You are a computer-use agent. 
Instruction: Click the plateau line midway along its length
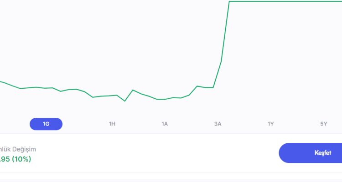pyautogui.click(x=285, y=2)
